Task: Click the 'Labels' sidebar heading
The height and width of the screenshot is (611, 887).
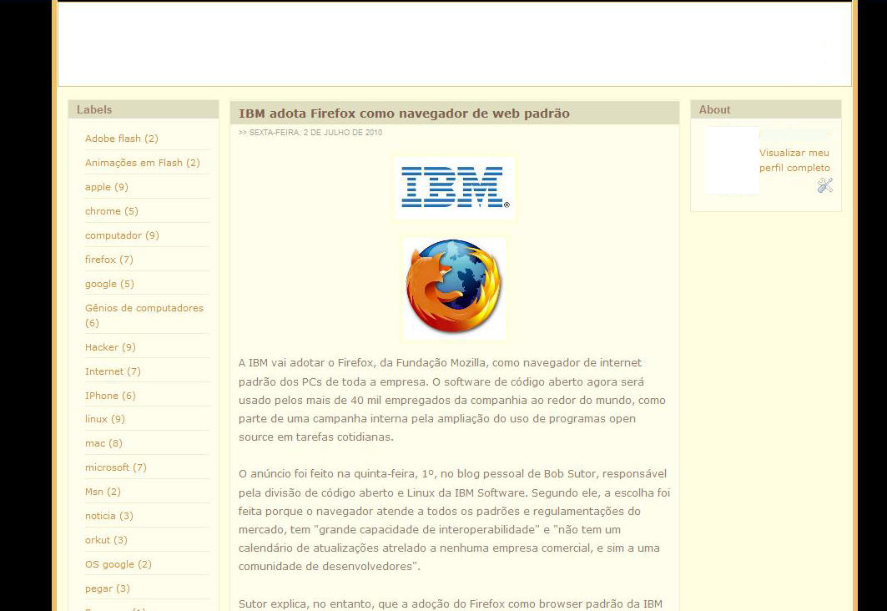Action: 94,109
